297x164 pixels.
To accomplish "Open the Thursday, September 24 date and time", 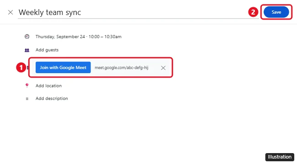I will (x=79, y=37).
